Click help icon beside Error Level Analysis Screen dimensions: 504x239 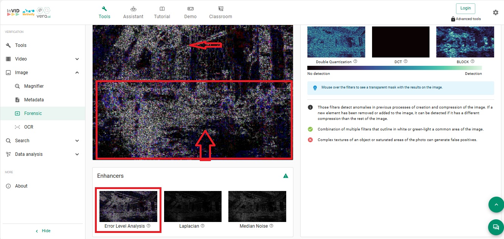149,226
